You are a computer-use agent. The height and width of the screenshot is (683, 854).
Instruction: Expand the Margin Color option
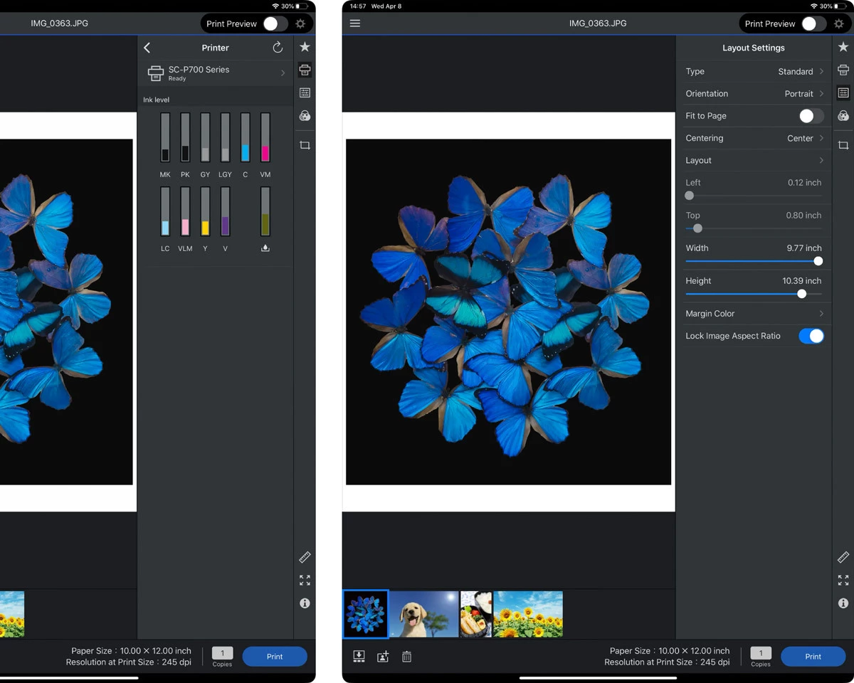(x=754, y=314)
